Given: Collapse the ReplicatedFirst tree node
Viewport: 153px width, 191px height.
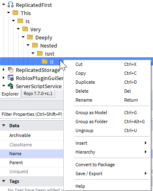Looking at the screenshot, I should point(4,4).
